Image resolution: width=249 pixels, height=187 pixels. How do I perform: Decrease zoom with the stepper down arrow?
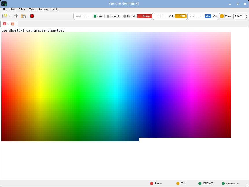point(246,17)
